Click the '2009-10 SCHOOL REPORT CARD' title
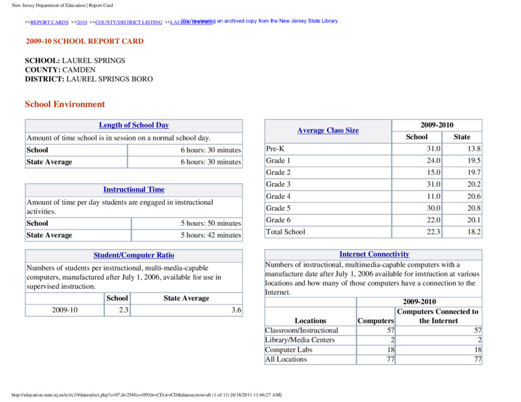Viewport: 521px width, 402px height. pyautogui.click(x=85, y=41)
